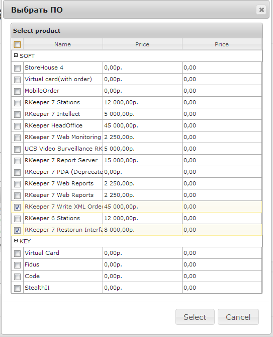273x337 pixels.
Task: Click the 15 000,00р. price cell
Action: pyautogui.click(x=142, y=161)
